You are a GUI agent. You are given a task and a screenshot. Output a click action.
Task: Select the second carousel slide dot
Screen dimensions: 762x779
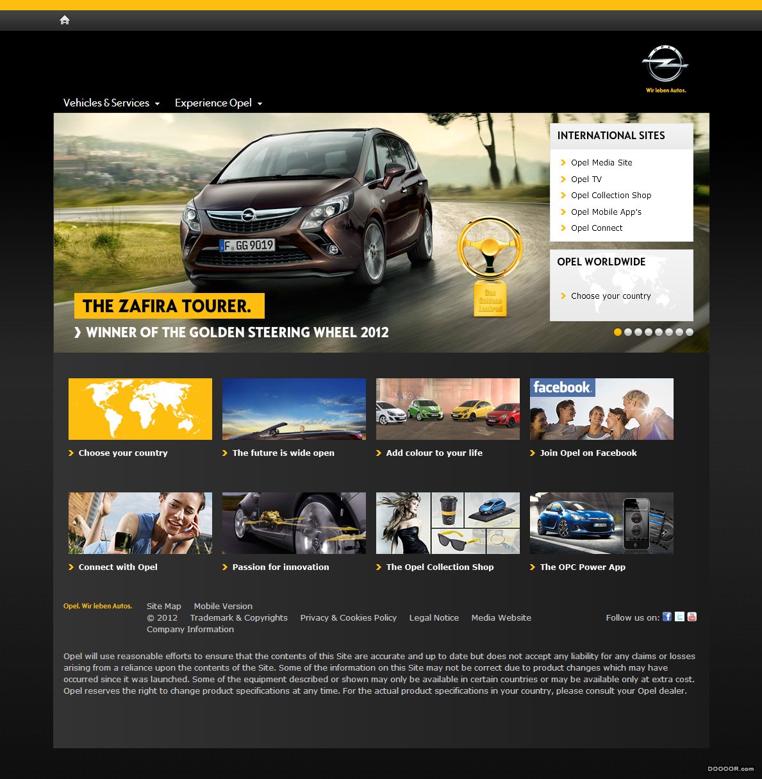[x=628, y=332]
